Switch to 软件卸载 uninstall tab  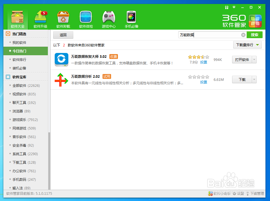coord(63,19)
